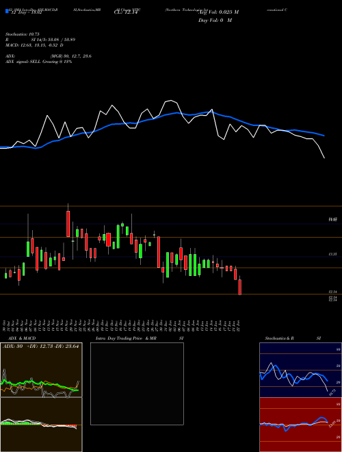The height and width of the screenshot is (452, 342).
Task: Open the ADX indicator chart panel
Action: [41, 370]
